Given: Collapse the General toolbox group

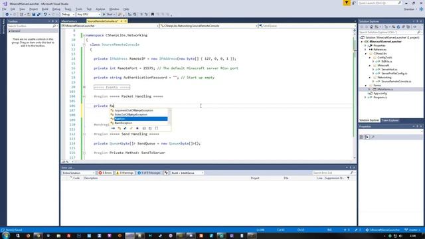Looking at the screenshot, I should coord(10,31).
